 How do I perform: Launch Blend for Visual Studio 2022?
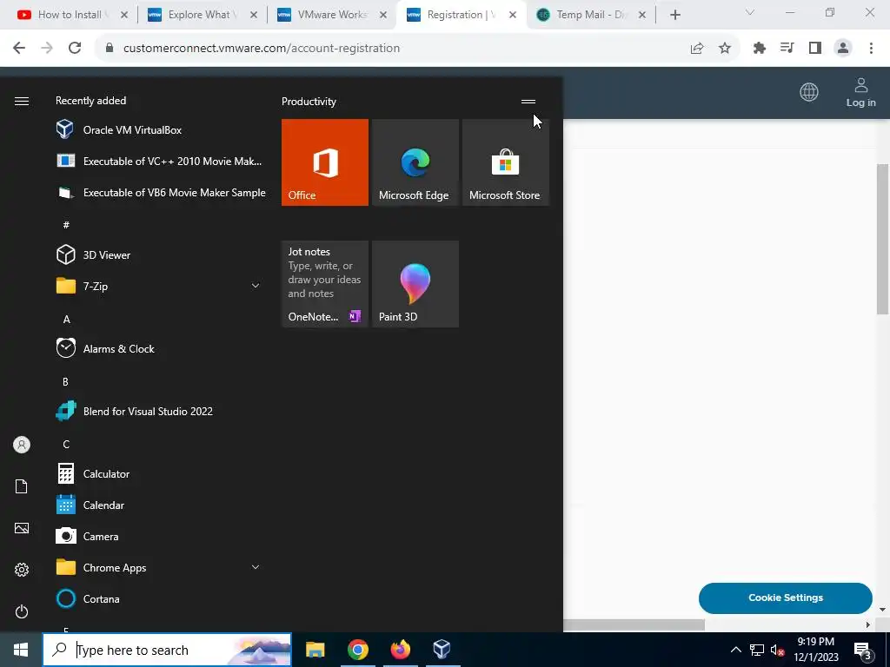click(x=161, y=411)
